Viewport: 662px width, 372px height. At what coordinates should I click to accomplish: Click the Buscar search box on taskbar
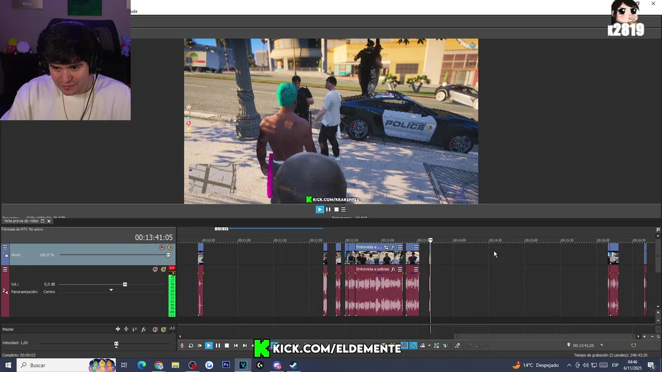(66, 365)
